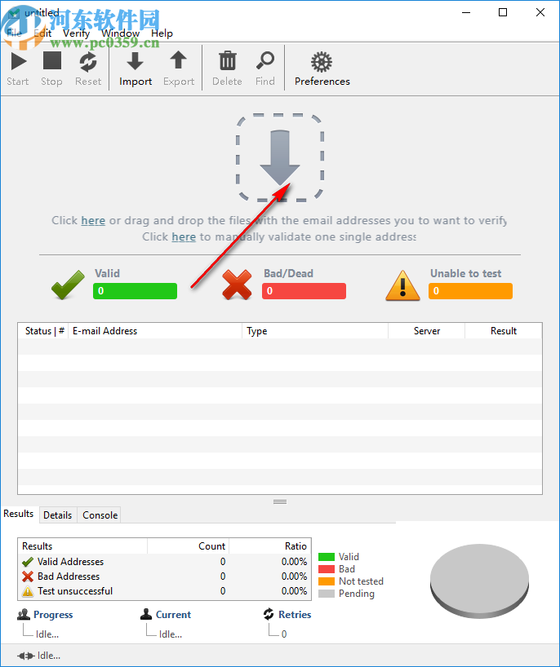
Task: Click the green Valid count bar
Action: tap(135, 291)
